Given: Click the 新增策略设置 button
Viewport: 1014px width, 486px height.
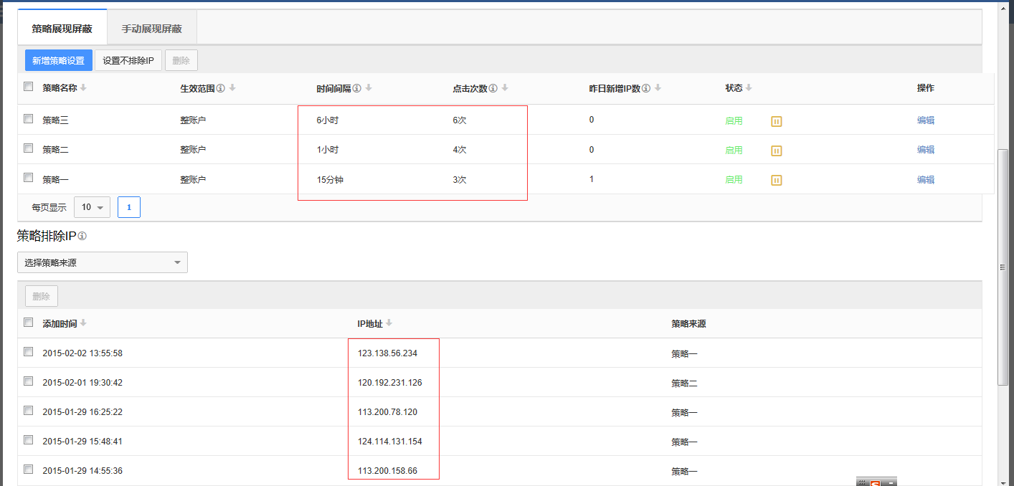Looking at the screenshot, I should tap(59, 60).
